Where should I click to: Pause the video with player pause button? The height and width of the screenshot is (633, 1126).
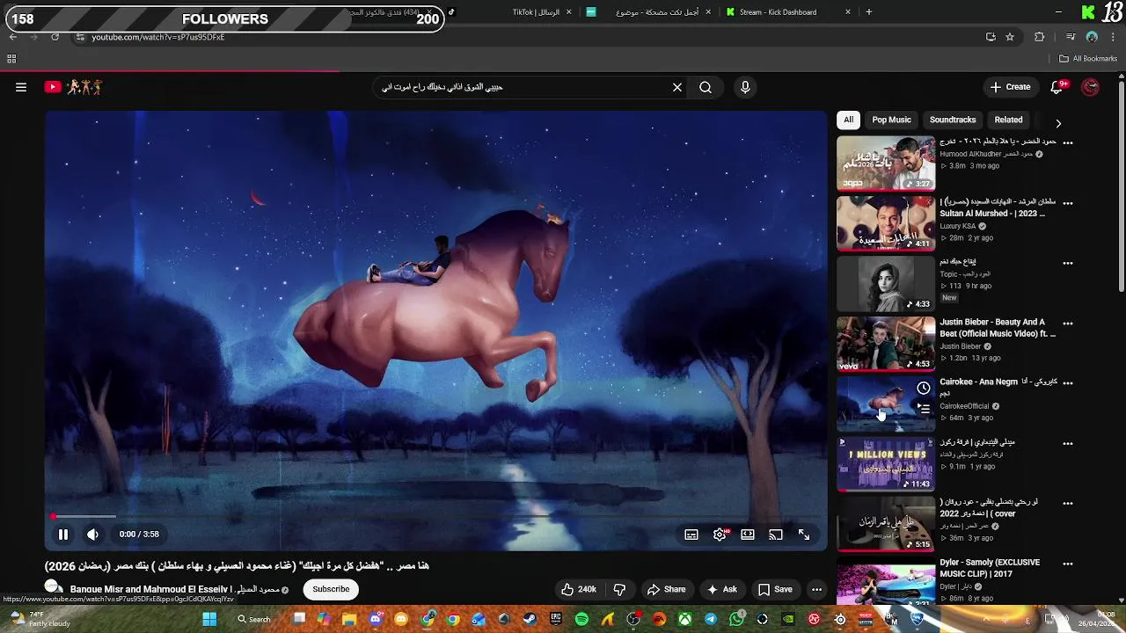[x=63, y=534]
